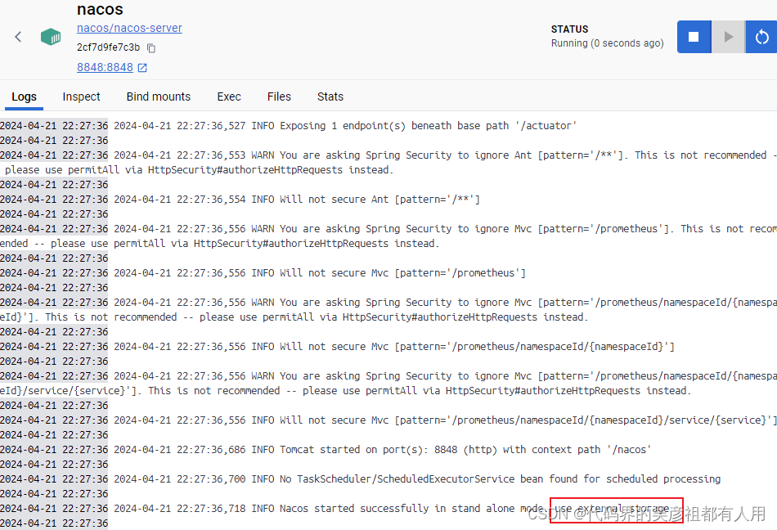Restart the nacos container
Screen dimensions: 777x530
tap(761, 37)
